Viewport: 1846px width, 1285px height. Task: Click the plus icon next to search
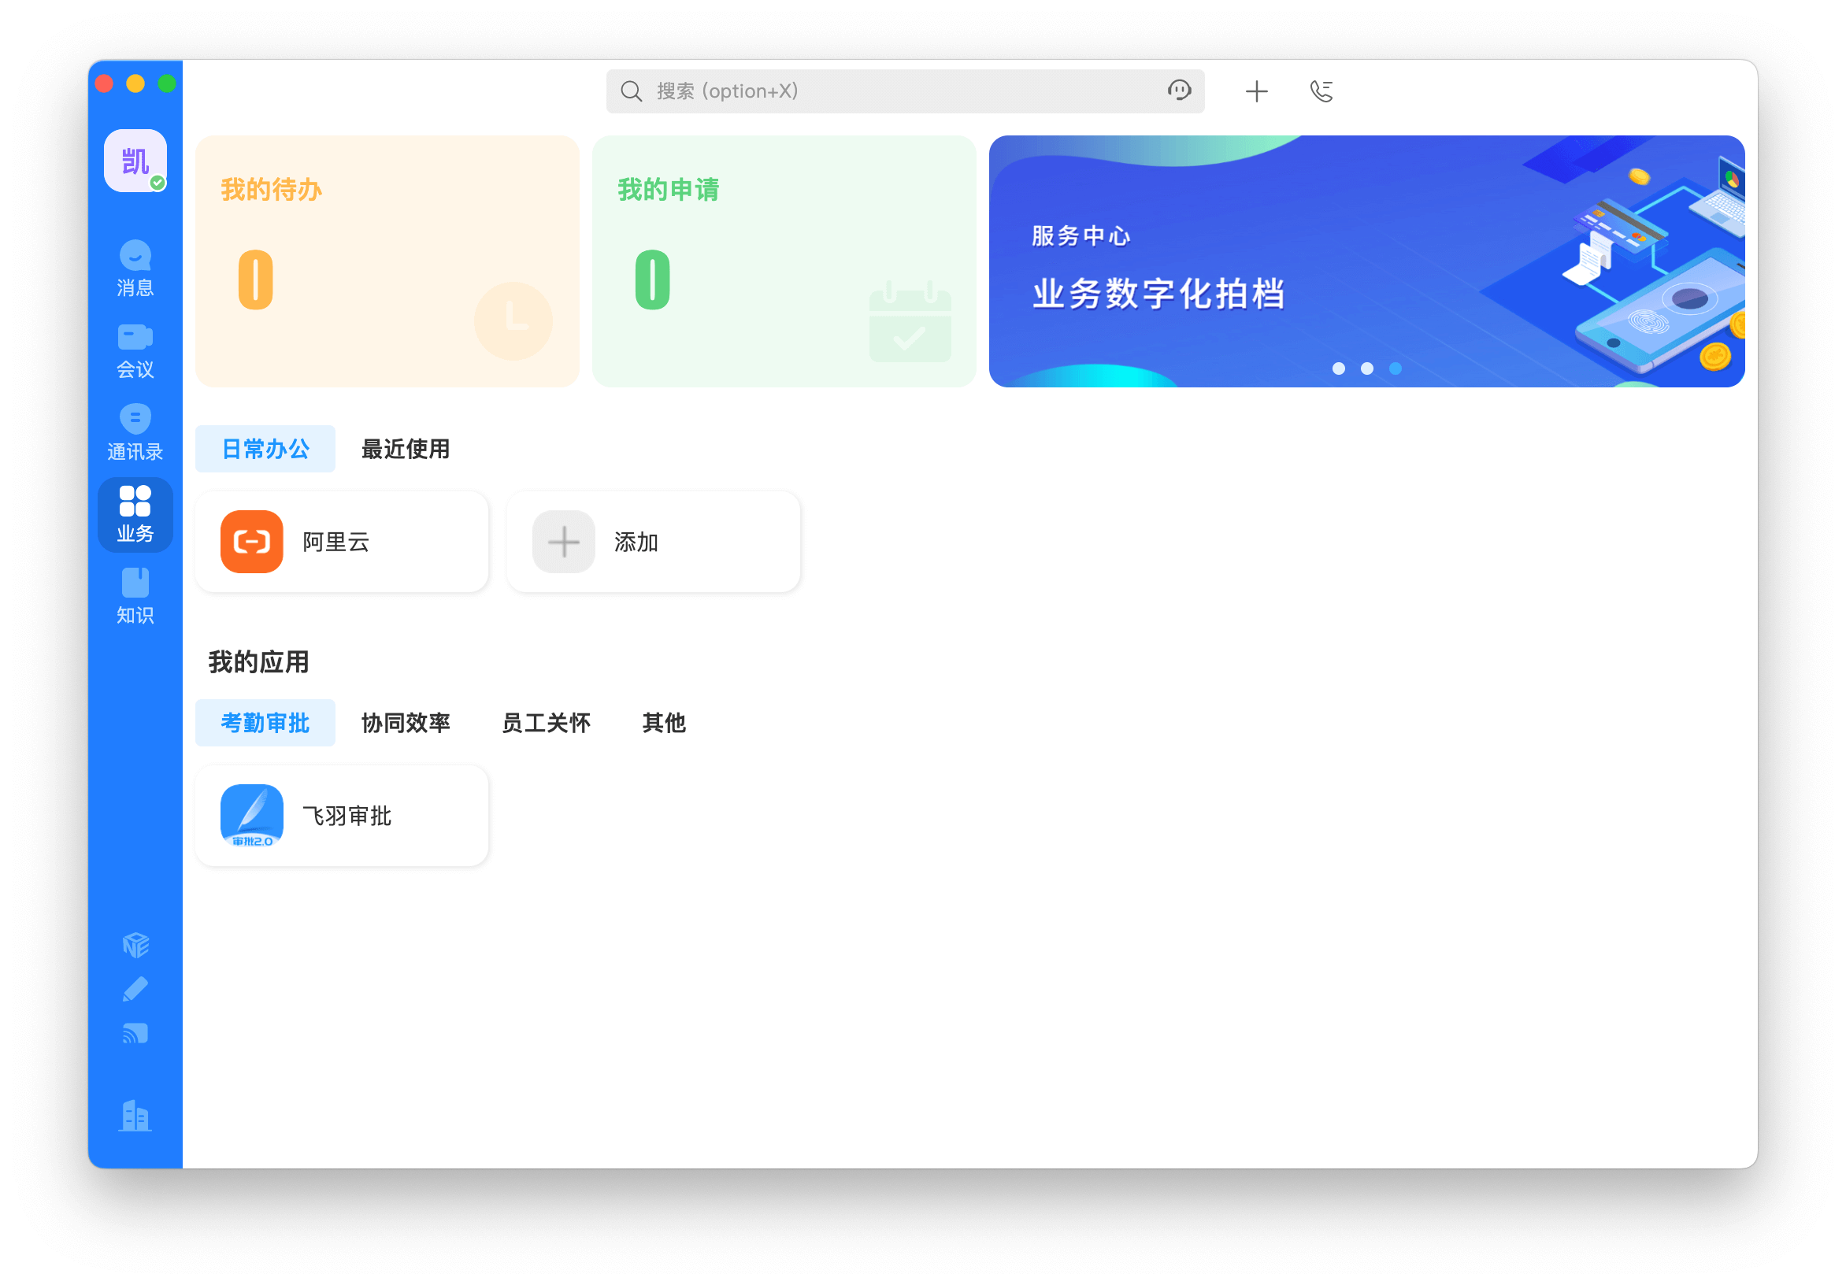pos(1257,91)
